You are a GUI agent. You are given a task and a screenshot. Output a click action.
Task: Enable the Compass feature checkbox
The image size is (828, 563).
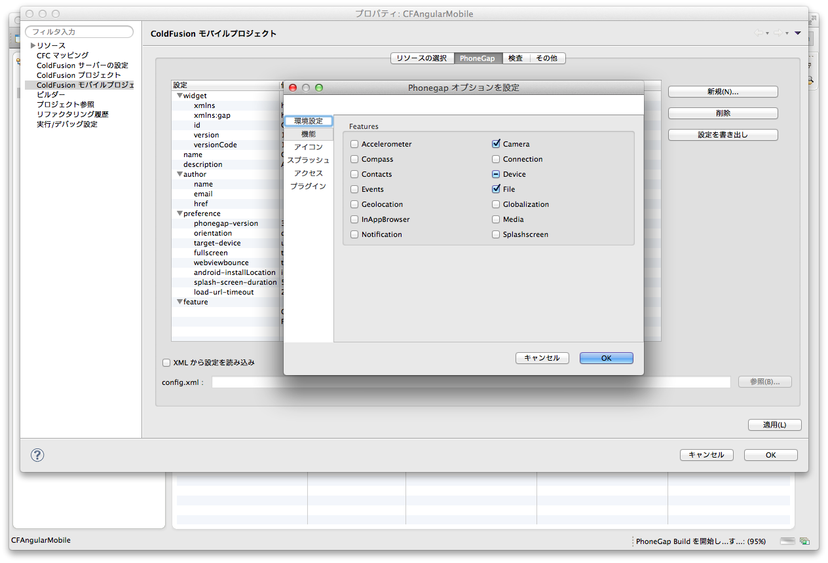coord(354,159)
